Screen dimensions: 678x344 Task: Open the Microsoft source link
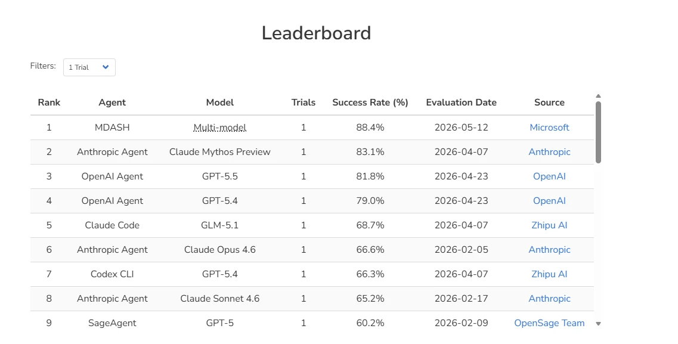(x=549, y=128)
